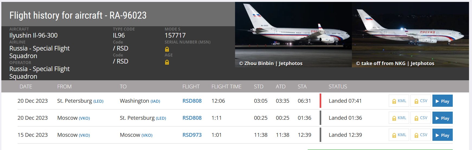Play the 15 Dec RSD973 flight

click(x=442, y=135)
